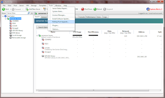This screenshot has width=165, height=98.
Task: Sort by the Address column header
Action: 142,32
